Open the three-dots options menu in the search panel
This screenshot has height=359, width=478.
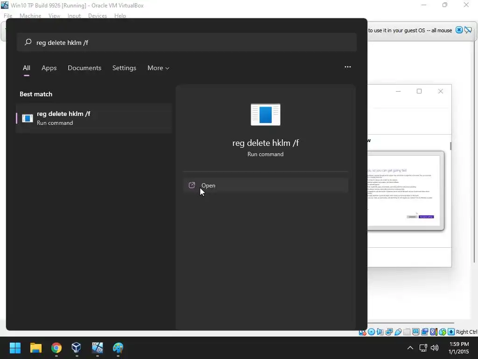tap(347, 67)
